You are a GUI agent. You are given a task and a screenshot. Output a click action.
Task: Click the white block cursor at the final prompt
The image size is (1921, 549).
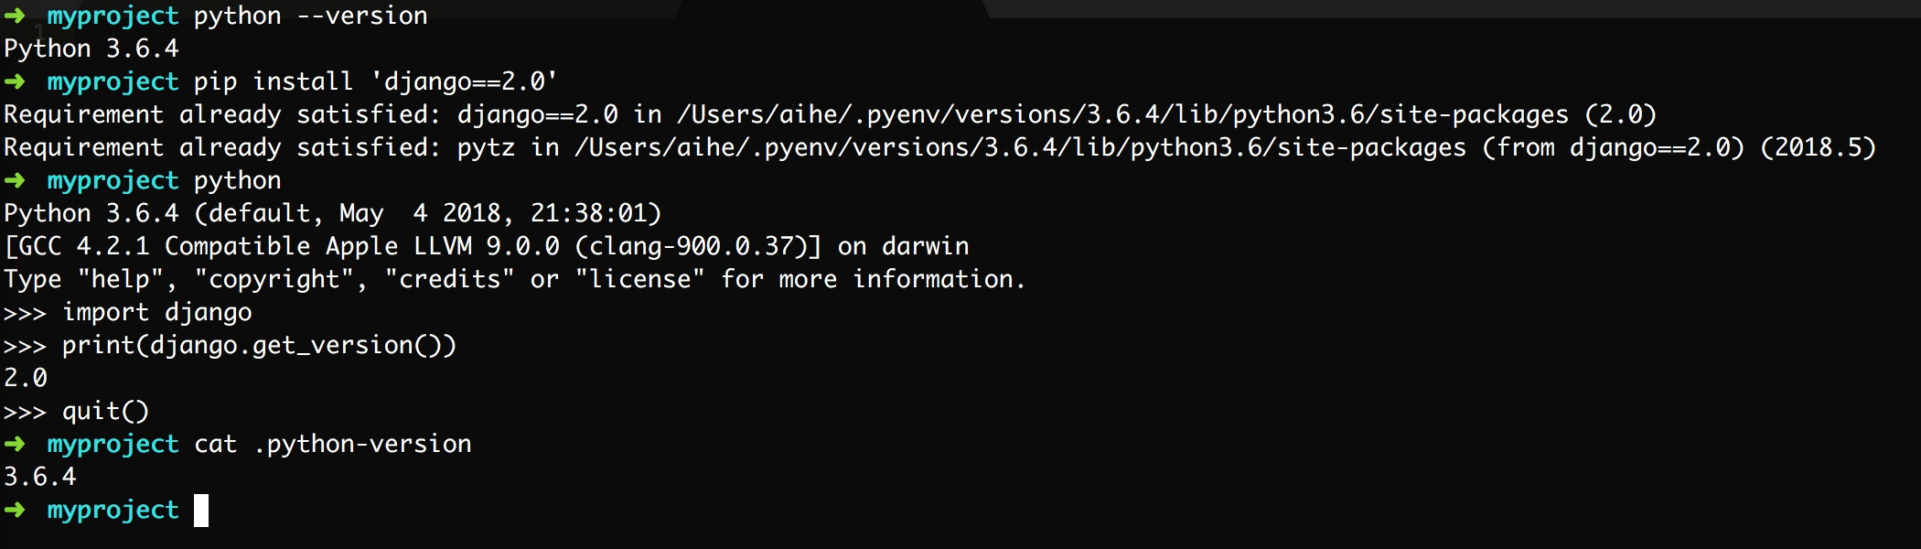tap(201, 510)
